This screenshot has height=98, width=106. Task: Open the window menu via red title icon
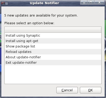(3, 3)
